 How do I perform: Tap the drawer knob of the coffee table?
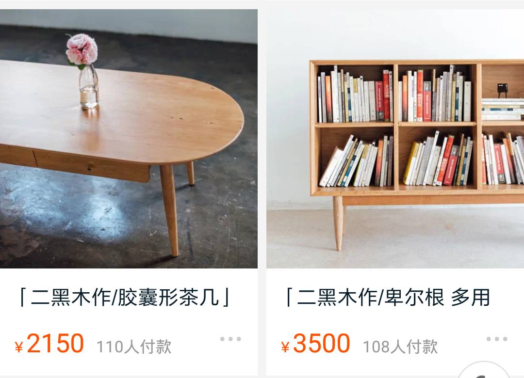[x=90, y=167]
